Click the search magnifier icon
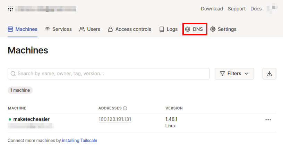This screenshot has height=151, width=283. pyautogui.click(x=13, y=74)
